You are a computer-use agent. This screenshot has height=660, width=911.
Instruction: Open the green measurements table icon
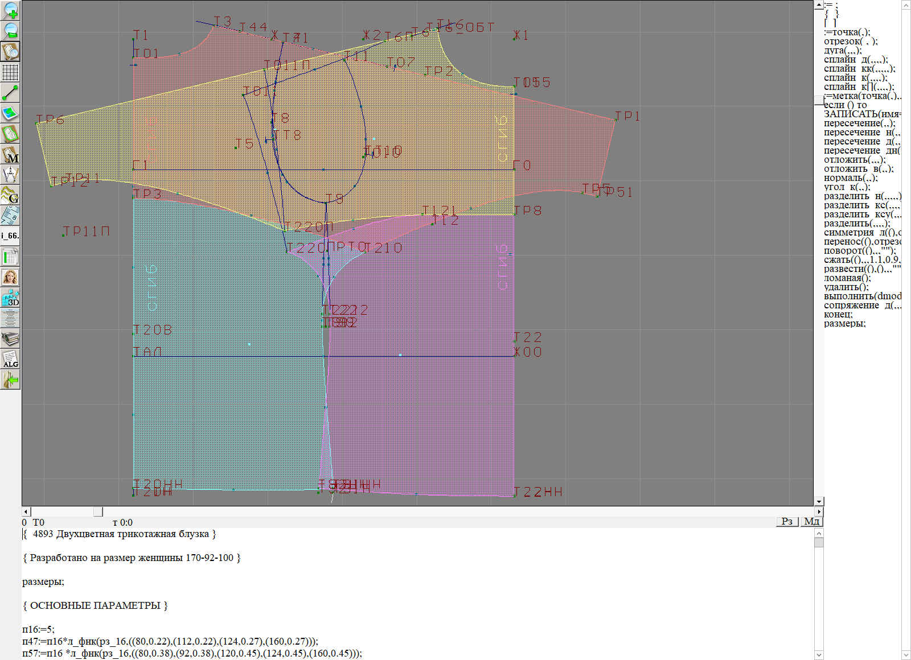tap(10, 257)
